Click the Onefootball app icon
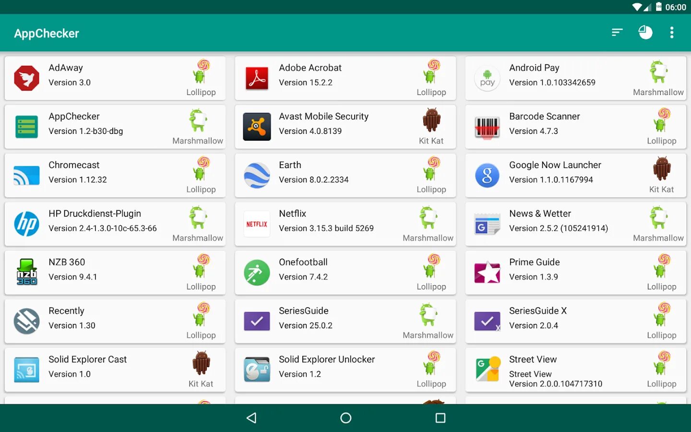 coord(257,273)
